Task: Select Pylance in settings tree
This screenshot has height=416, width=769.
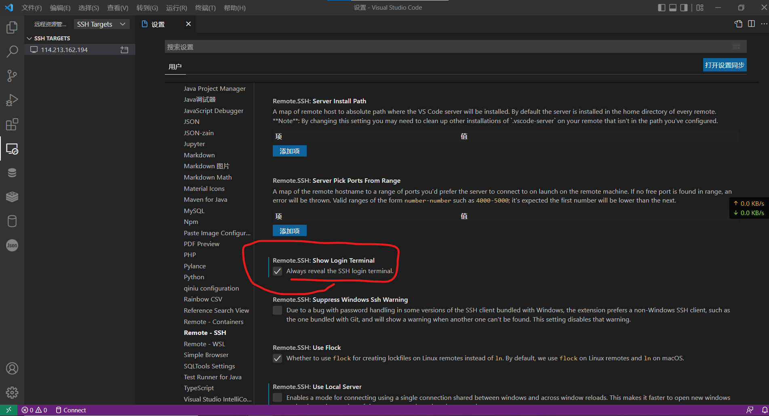Action: 195,266
